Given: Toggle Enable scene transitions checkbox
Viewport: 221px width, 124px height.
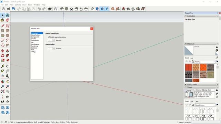Looking at the screenshot, I should click(49, 37).
